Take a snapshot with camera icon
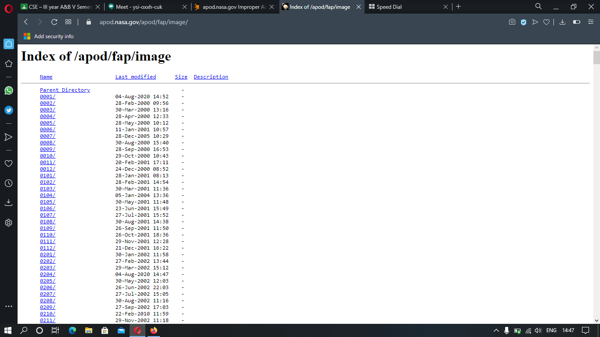Image resolution: width=600 pixels, height=337 pixels. pyautogui.click(x=512, y=22)
